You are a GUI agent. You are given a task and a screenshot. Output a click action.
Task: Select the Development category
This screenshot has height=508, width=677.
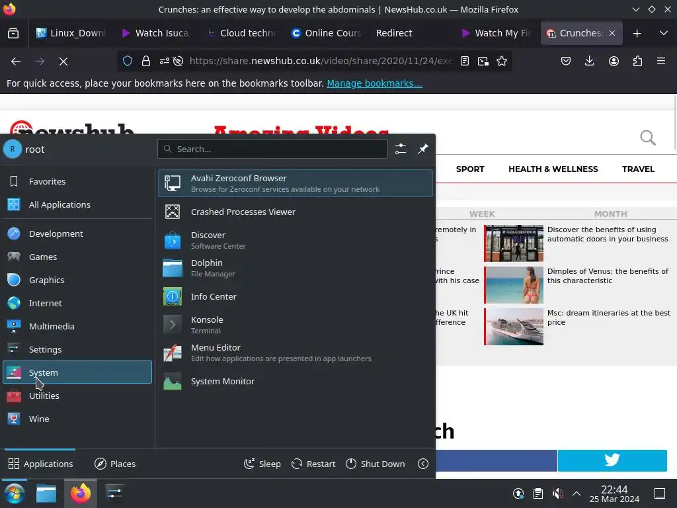coord(77,233)
